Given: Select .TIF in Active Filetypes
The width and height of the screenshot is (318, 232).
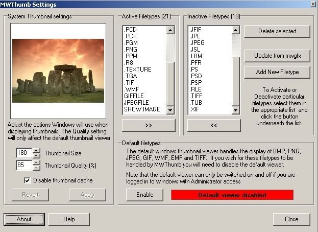Looking at the screenshot, I should coord(144,83).
